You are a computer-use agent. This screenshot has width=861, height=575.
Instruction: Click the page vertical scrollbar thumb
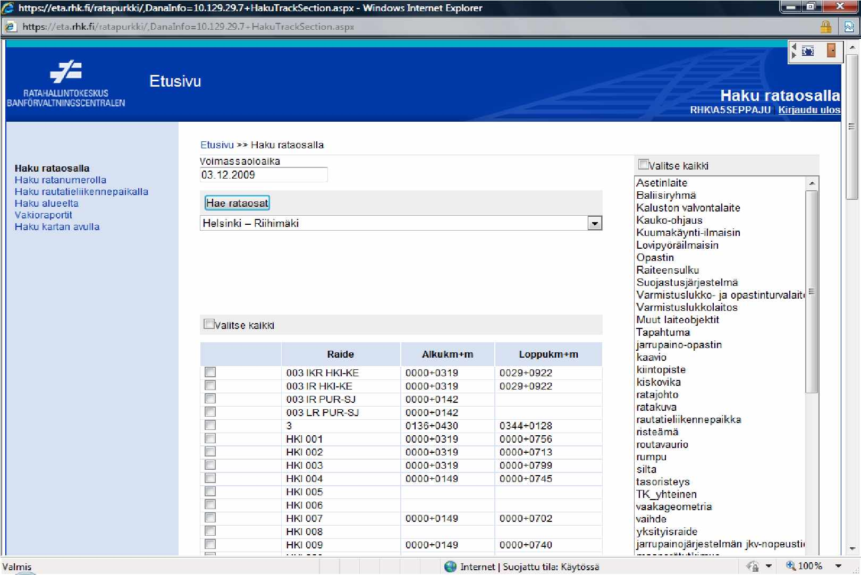coord(851,126)
